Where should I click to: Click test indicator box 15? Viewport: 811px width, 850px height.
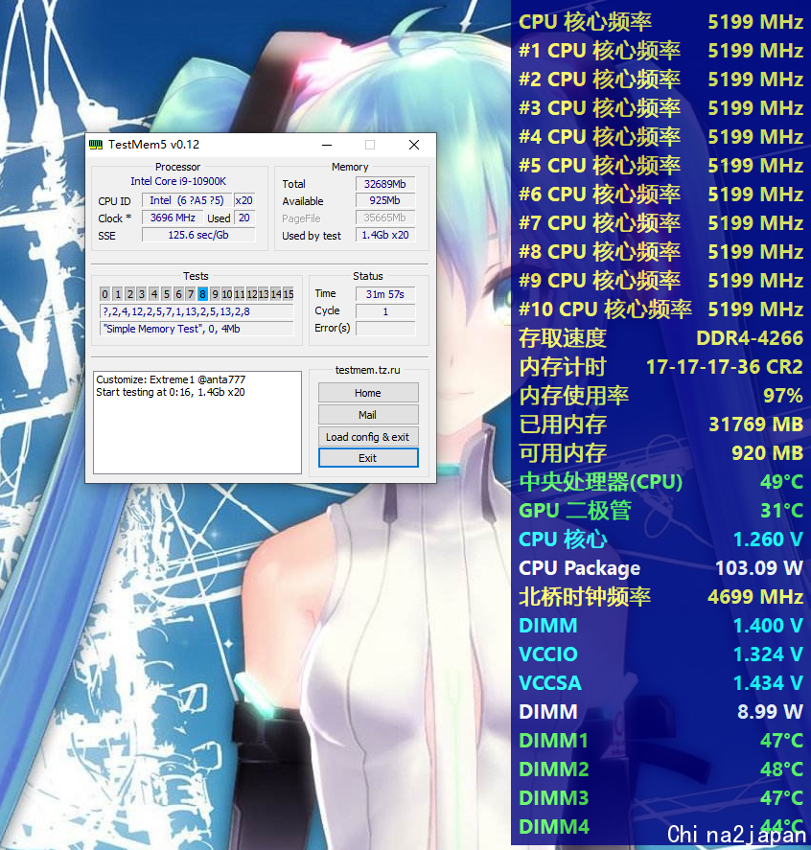point(289,294)
